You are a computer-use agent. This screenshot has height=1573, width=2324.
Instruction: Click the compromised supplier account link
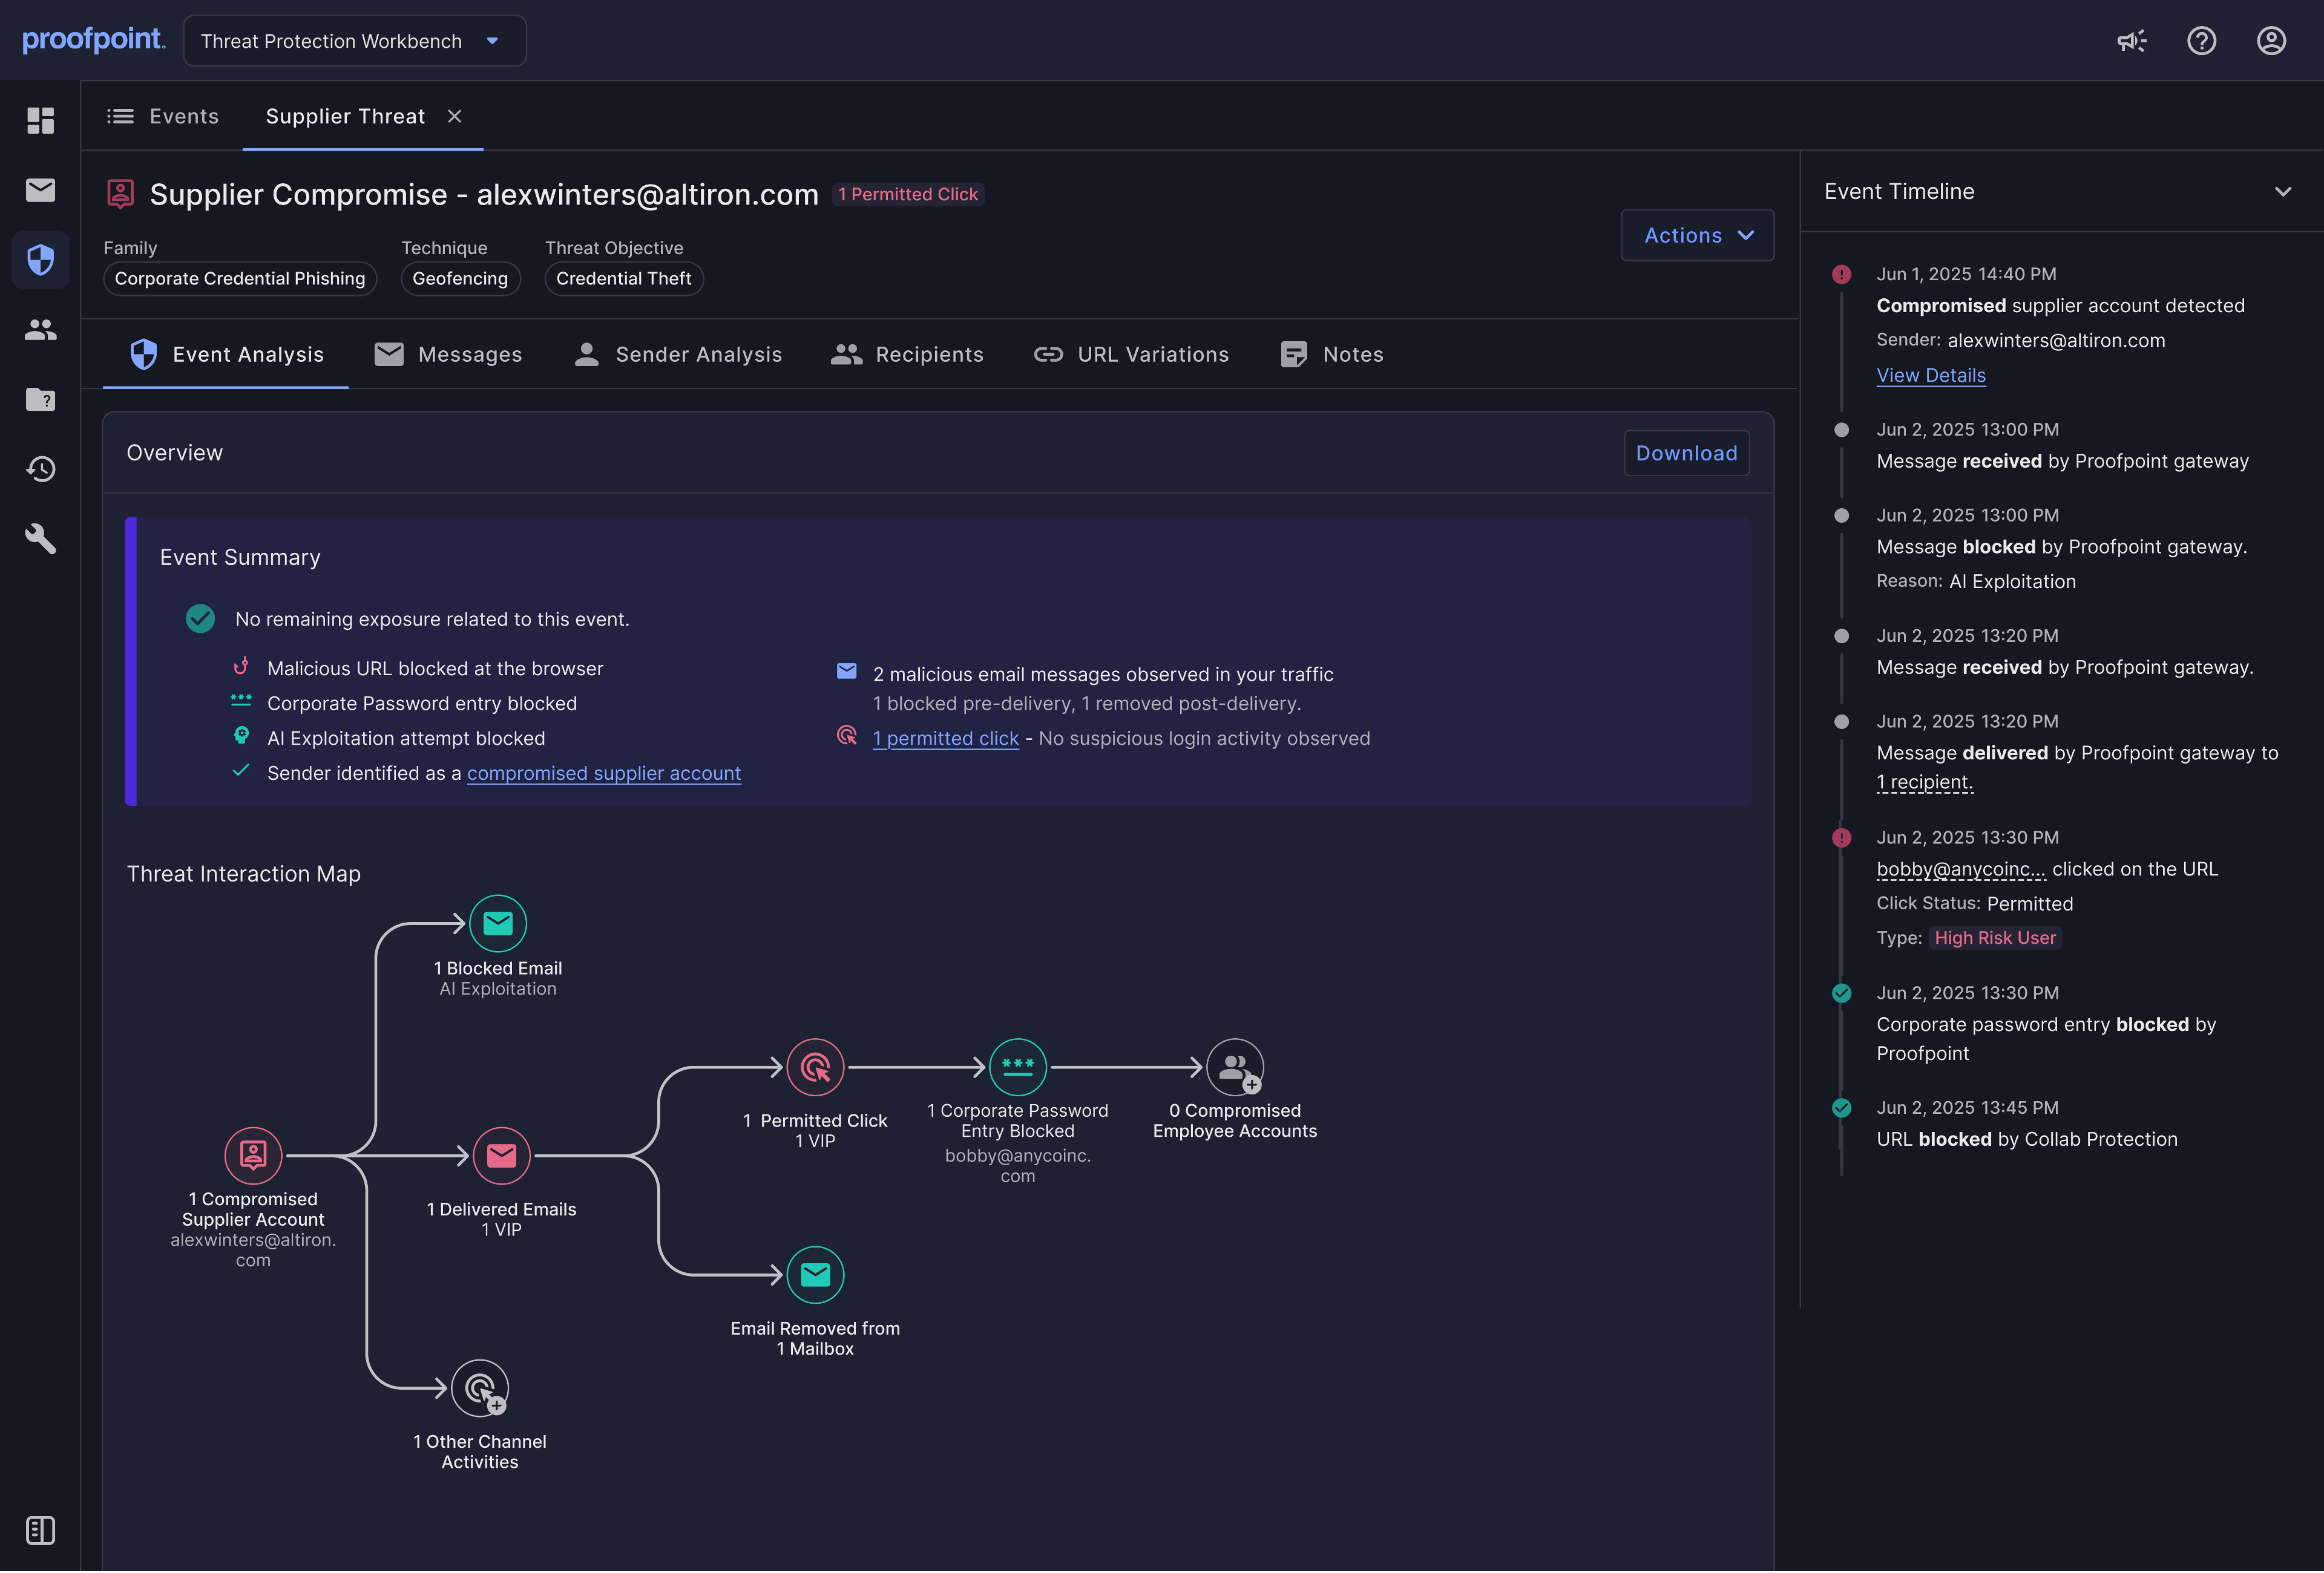(604, 773)
